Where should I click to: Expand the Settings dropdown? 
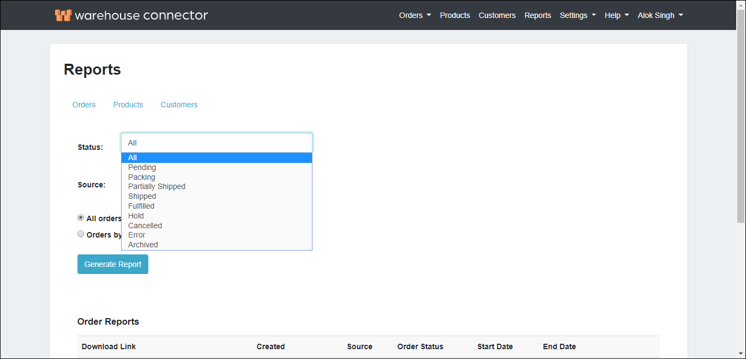tap(573, 15)
